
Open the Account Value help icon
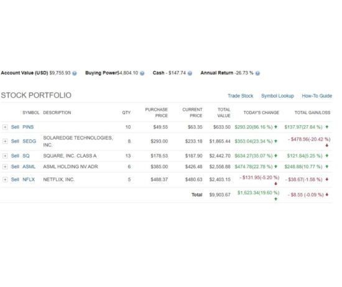point(75,73)
